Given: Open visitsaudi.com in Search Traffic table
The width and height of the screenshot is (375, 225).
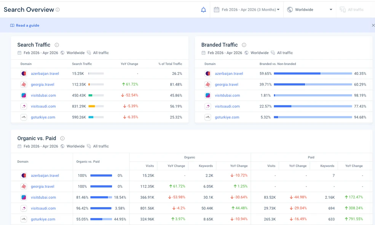Looking at the screenshot, I should click(43, 106).
